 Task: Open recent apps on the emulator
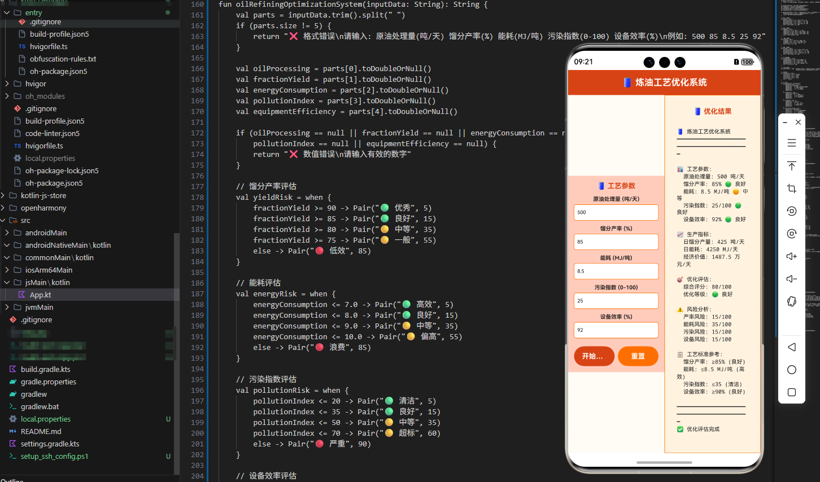point(792,392)
